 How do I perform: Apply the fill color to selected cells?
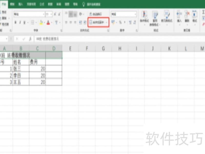(x=41, y=22)
